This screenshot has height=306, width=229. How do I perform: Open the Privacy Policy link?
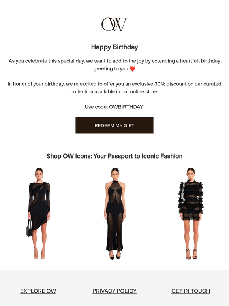coord(114,291)
